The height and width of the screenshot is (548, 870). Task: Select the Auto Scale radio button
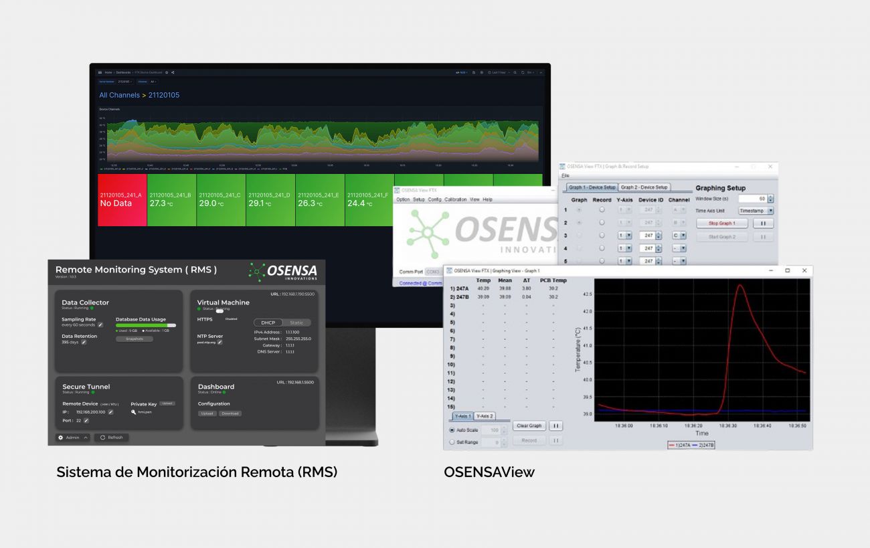pyautogui.click(x=452, y=430)
